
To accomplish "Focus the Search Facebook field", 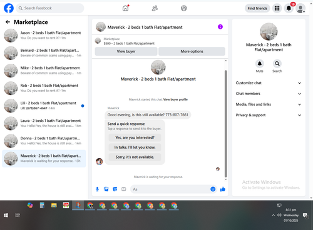I will point(50,8).
